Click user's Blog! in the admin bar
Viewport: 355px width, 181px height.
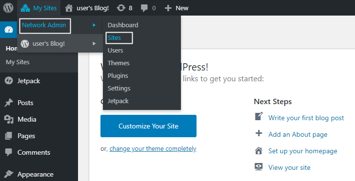tap(93, 8)
